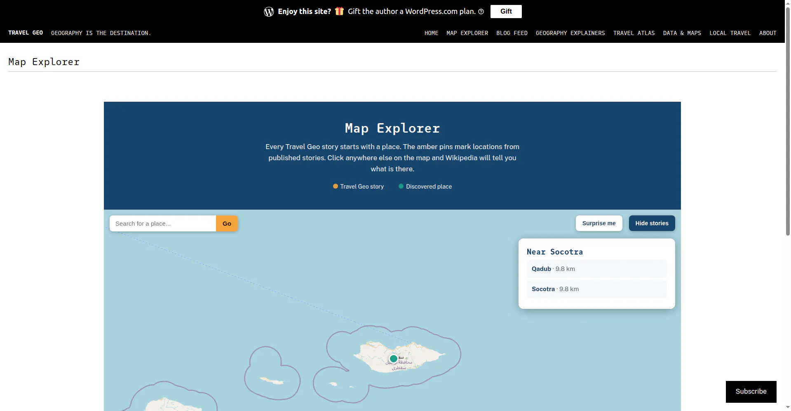Open the Blog Feed menu item
791x411 pixels.
[x=512, y=33]
